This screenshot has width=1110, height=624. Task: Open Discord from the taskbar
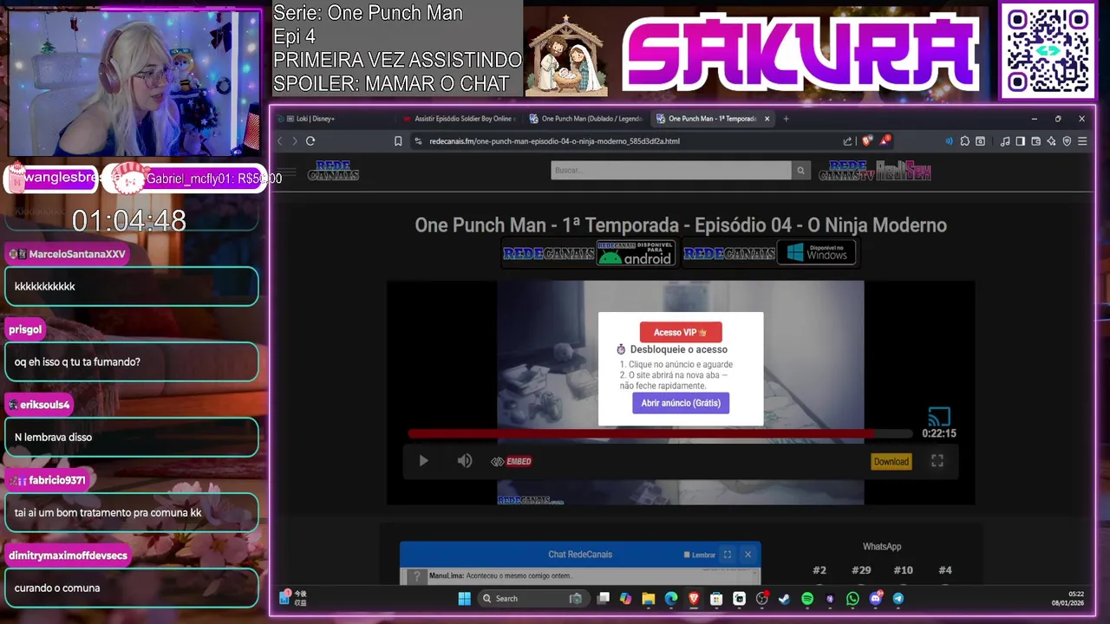click(x=875, y=598)
